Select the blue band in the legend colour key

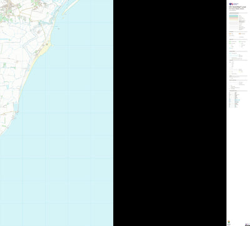tap(234, 16)
